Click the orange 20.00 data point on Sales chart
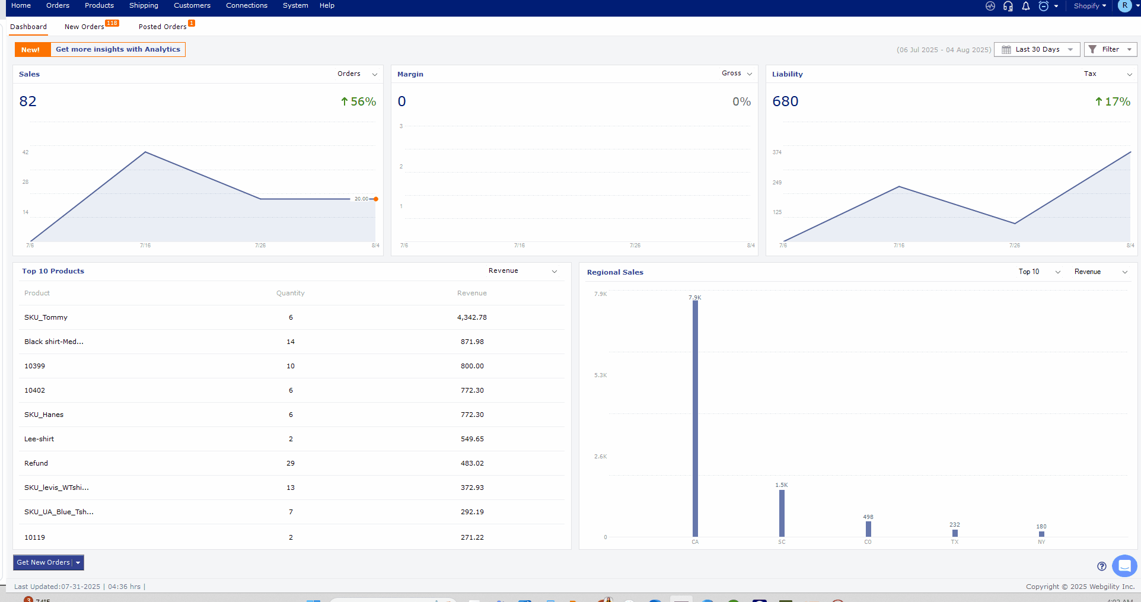The image size is (1141, 602). 376,199
